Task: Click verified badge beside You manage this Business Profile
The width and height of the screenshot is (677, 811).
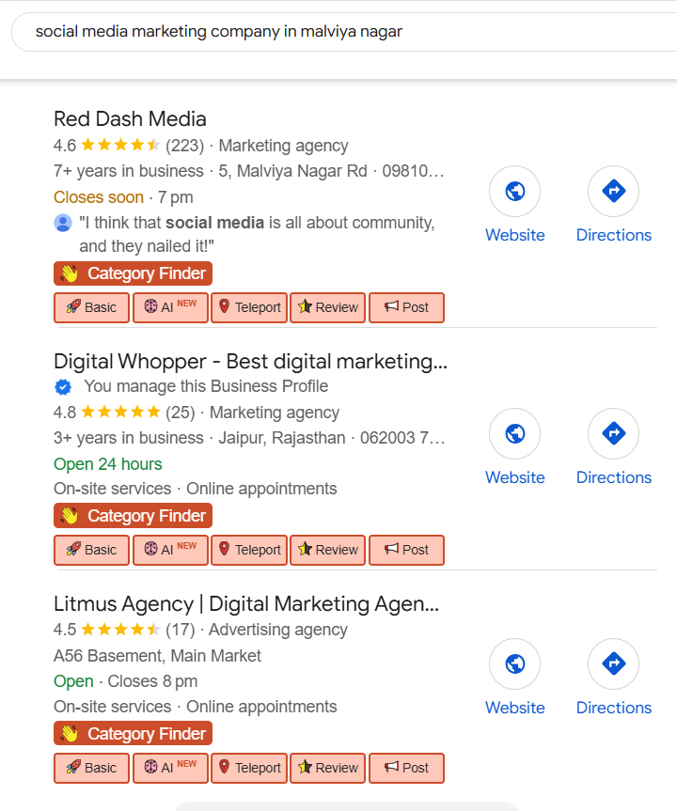Action: pyautogui.click(x=63, y=386)
